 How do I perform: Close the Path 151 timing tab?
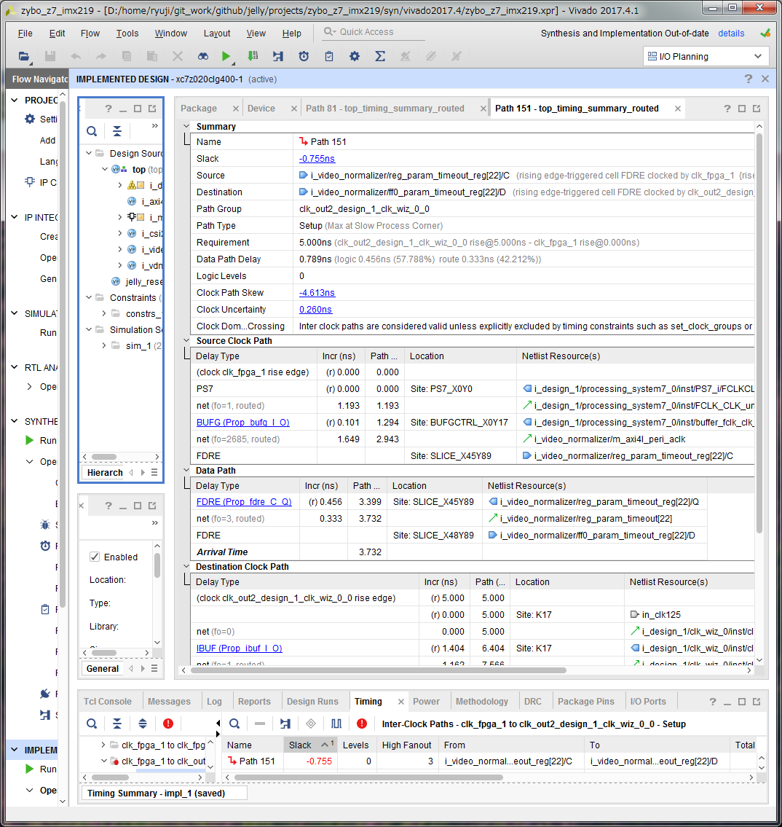click(x=678, y=108)
